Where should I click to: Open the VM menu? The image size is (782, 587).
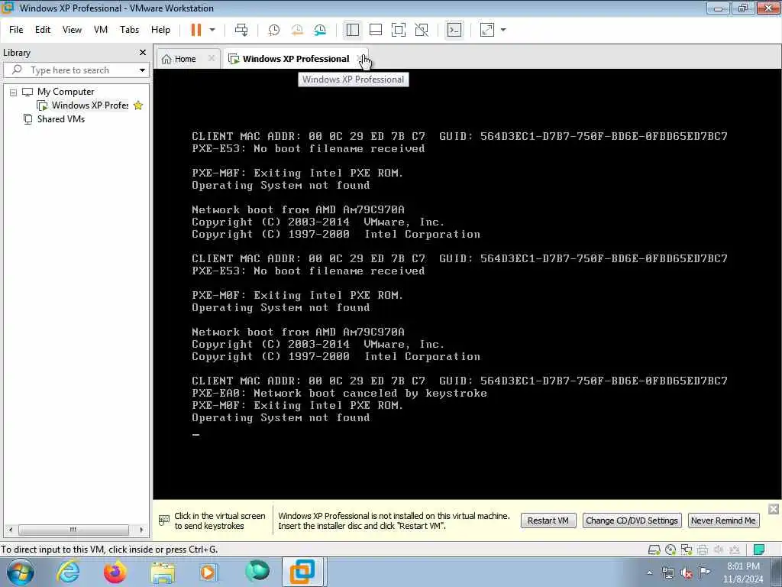(101, 30)
